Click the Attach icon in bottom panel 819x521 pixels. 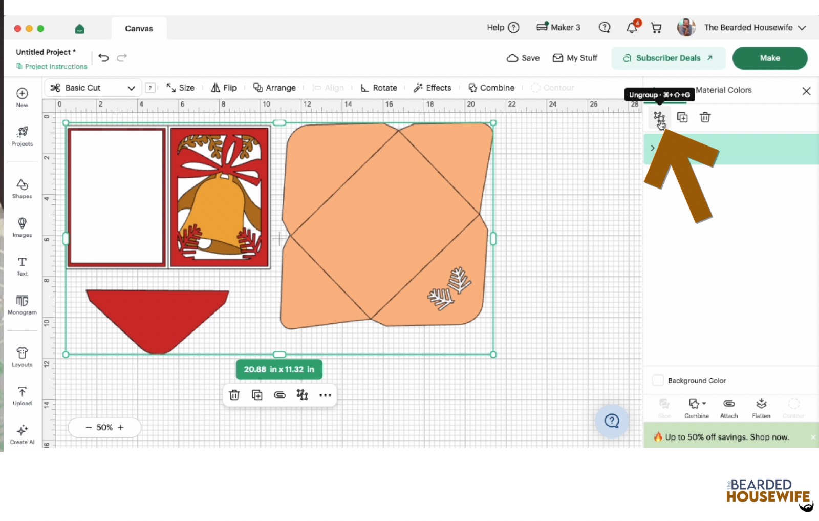coord(729,408)
